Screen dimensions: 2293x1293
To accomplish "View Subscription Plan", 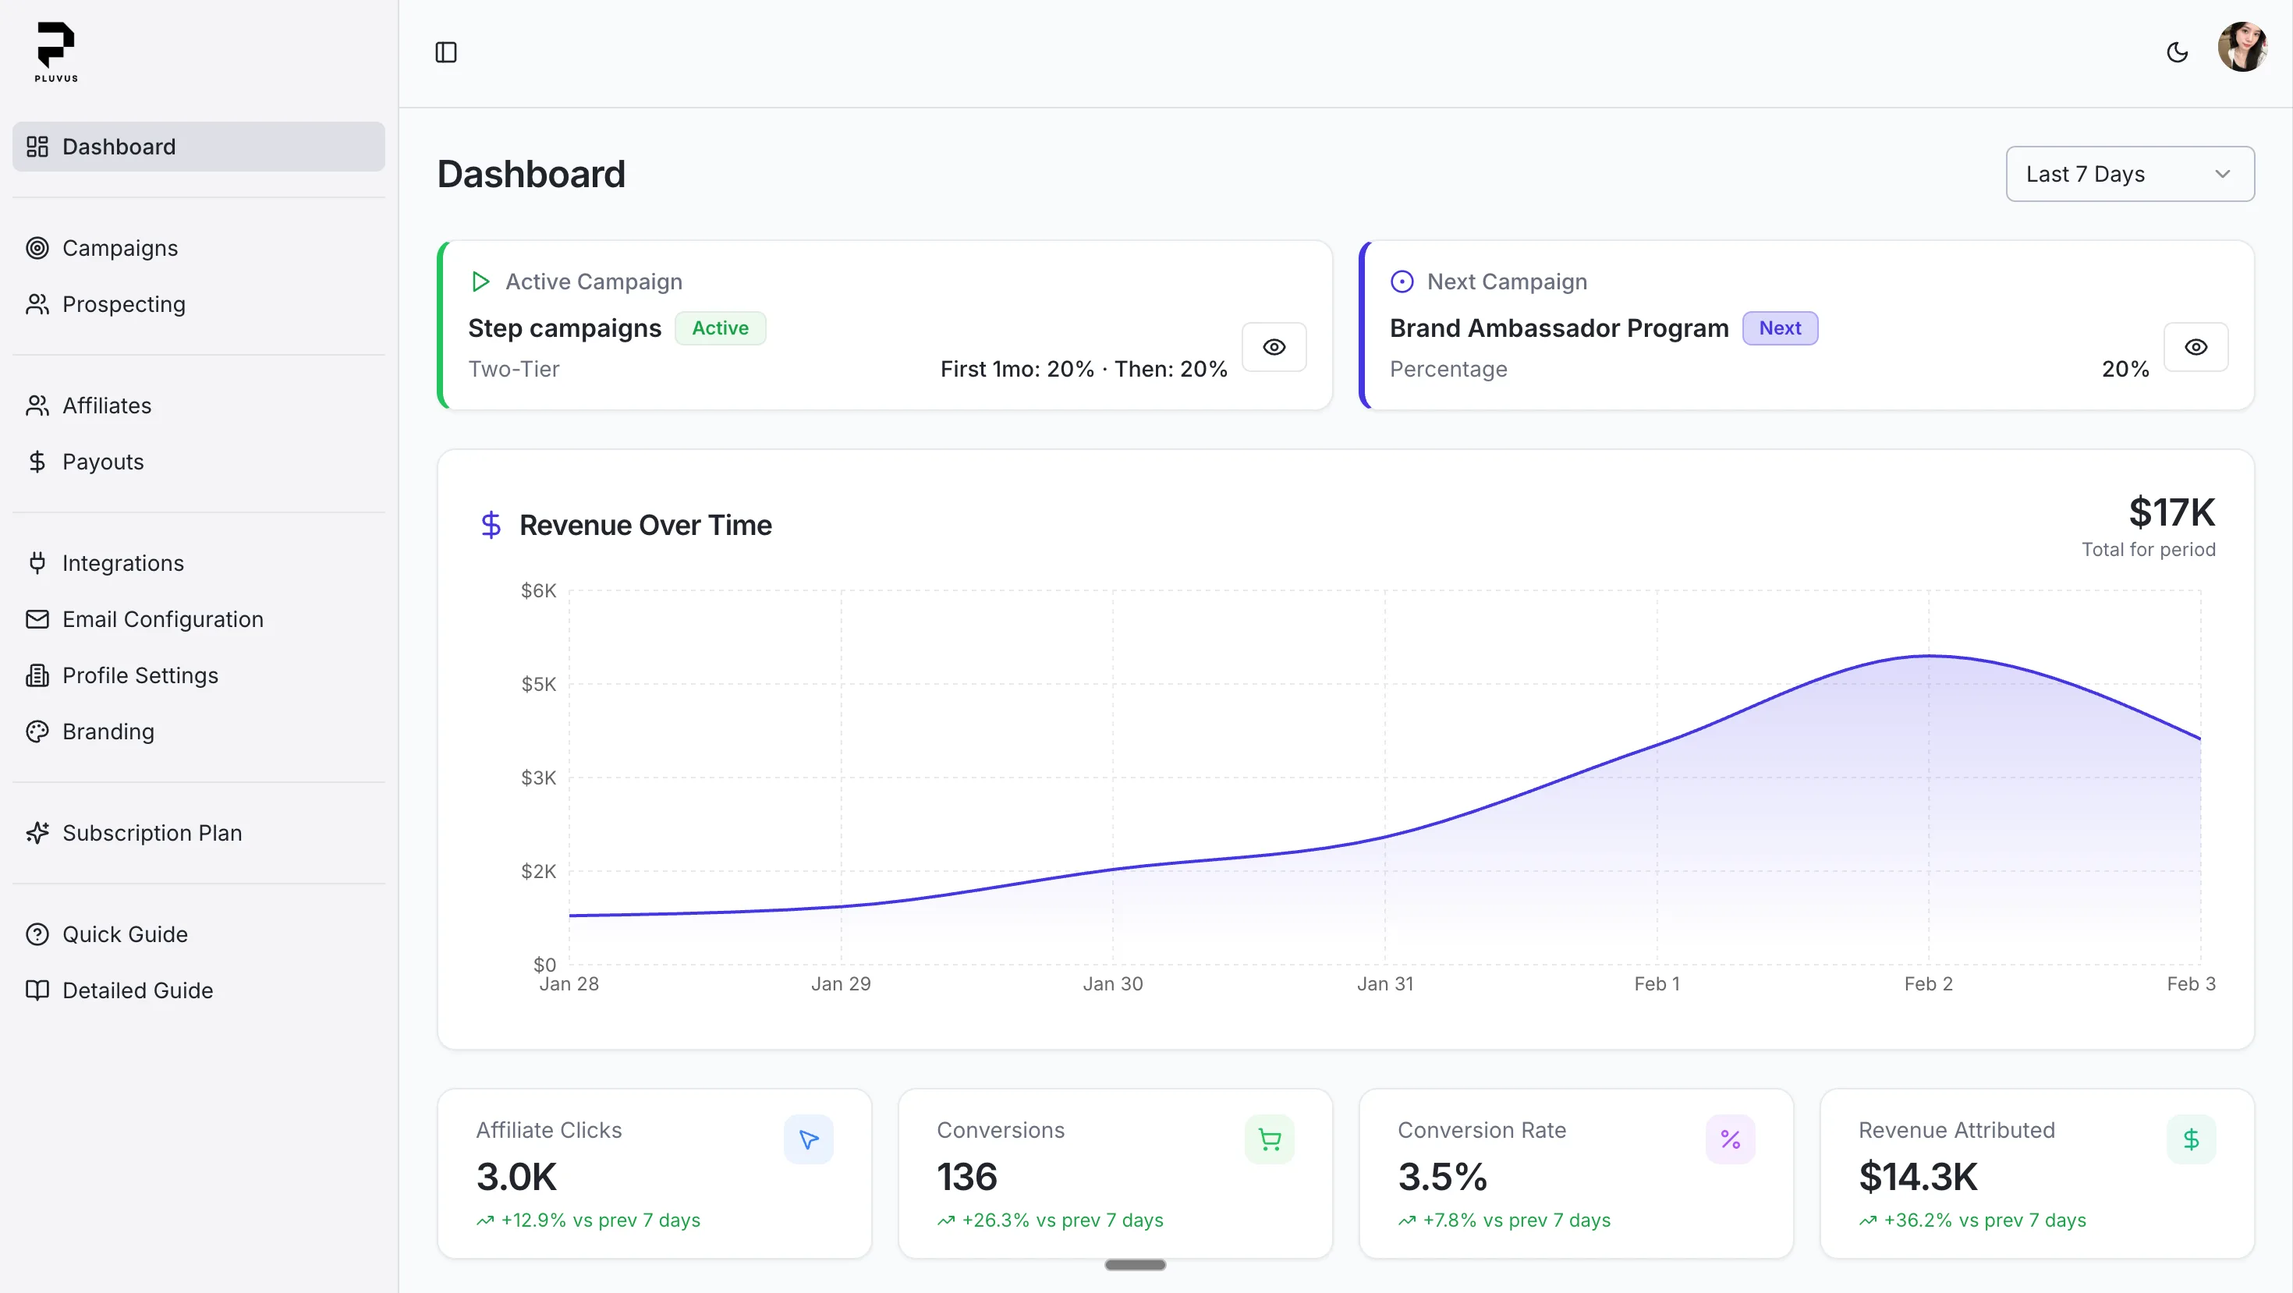I will (199, 833).
